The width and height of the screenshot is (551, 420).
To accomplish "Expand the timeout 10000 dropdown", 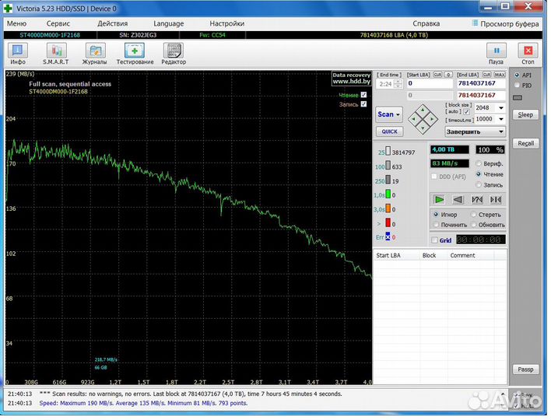I will (x=501, y=119).
